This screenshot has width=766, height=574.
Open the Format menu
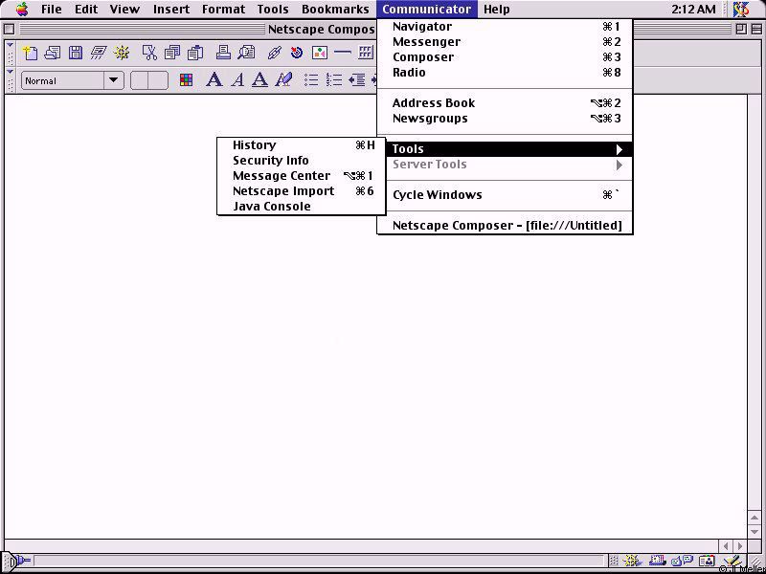pos(223,10)
